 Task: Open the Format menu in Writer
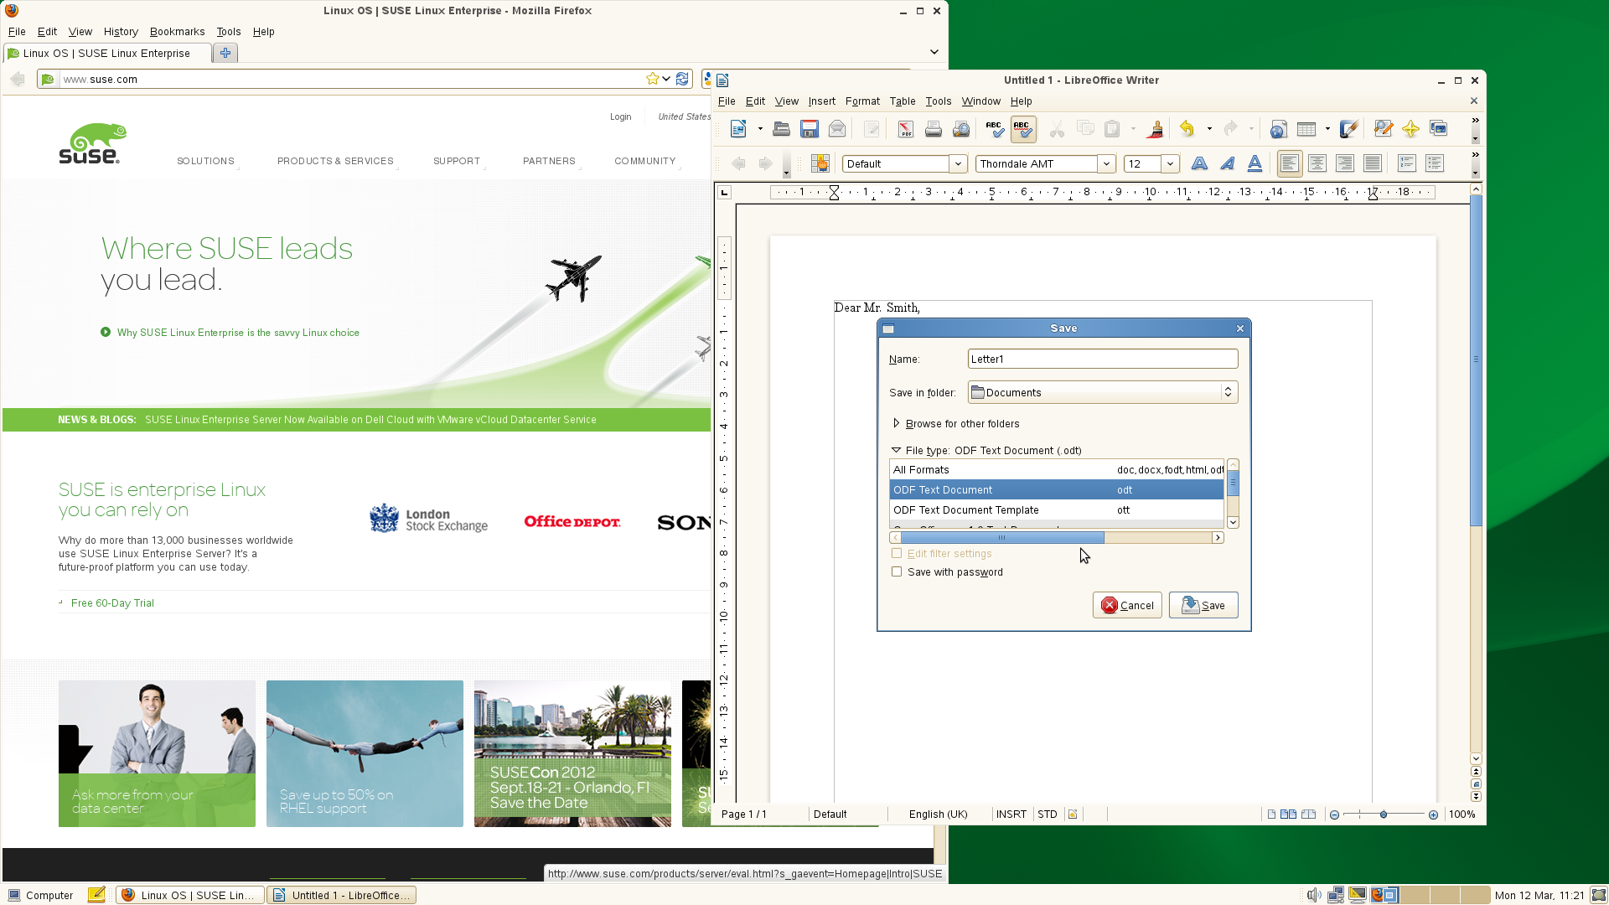[x=861, y=101]
